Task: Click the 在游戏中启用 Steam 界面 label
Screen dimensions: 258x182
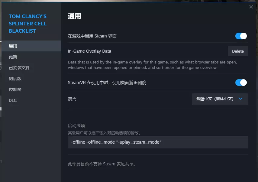Action: pyautogui.click(x=92, y=36)
